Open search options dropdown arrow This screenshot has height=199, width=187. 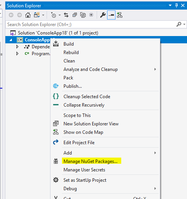pos(184,24)
